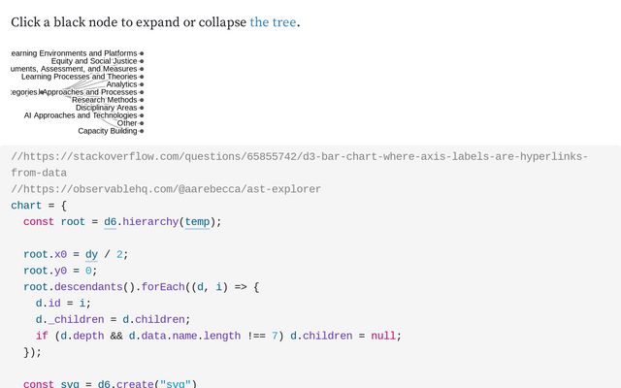Click the 'd6' reference in create call

click(x=104, y=384)
